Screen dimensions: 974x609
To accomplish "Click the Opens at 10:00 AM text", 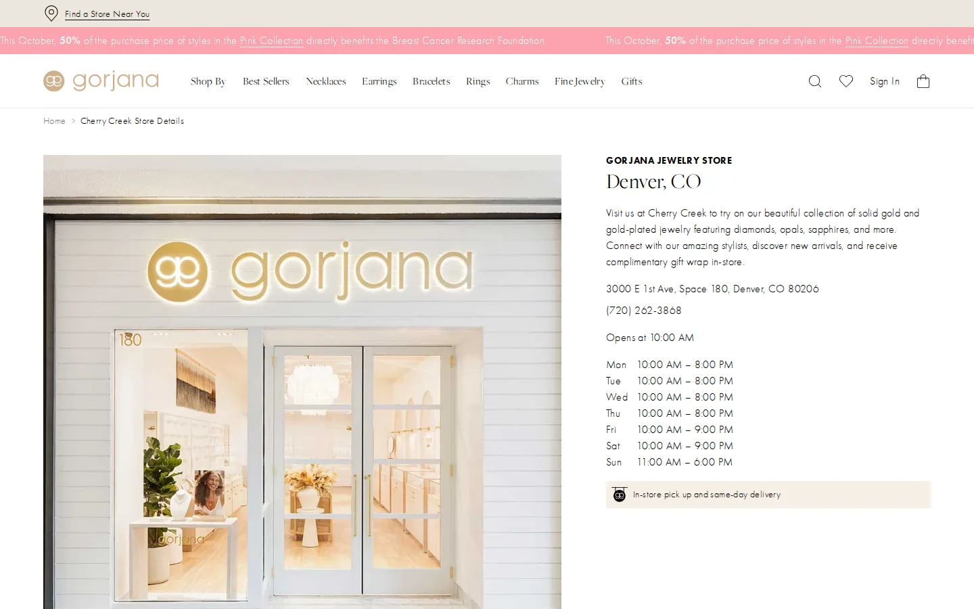I will (x=650, y=338).
